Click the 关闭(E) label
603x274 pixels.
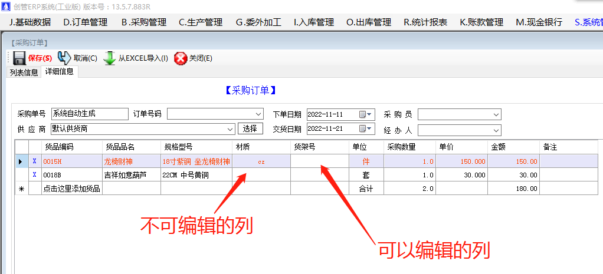201,58
